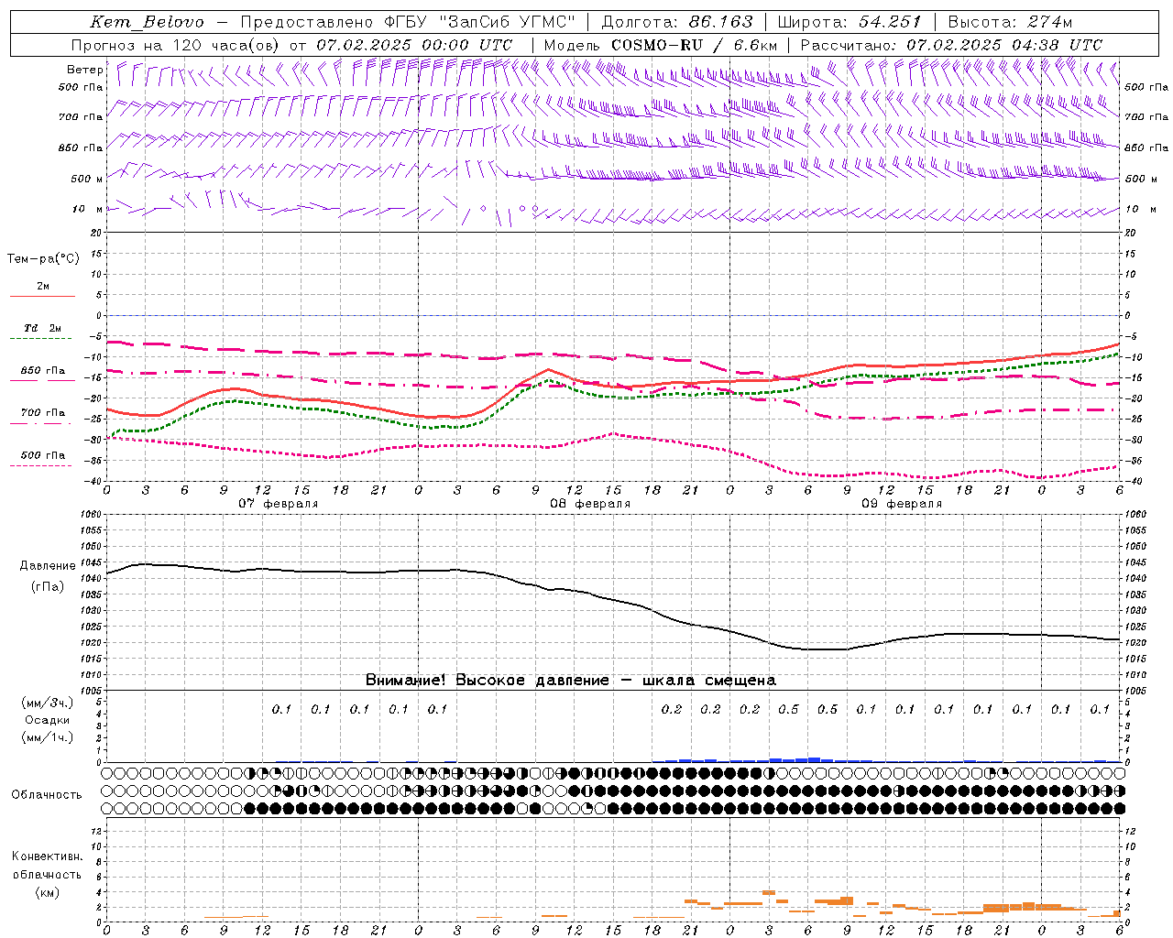1173x938 pixels.
Task: Select the Давление pressure panel label
Action: coord(48,566)
